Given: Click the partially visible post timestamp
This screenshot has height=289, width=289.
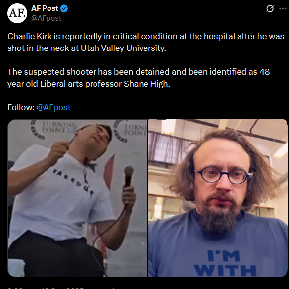Looking at the screenshot, I should tap(61, 288).
